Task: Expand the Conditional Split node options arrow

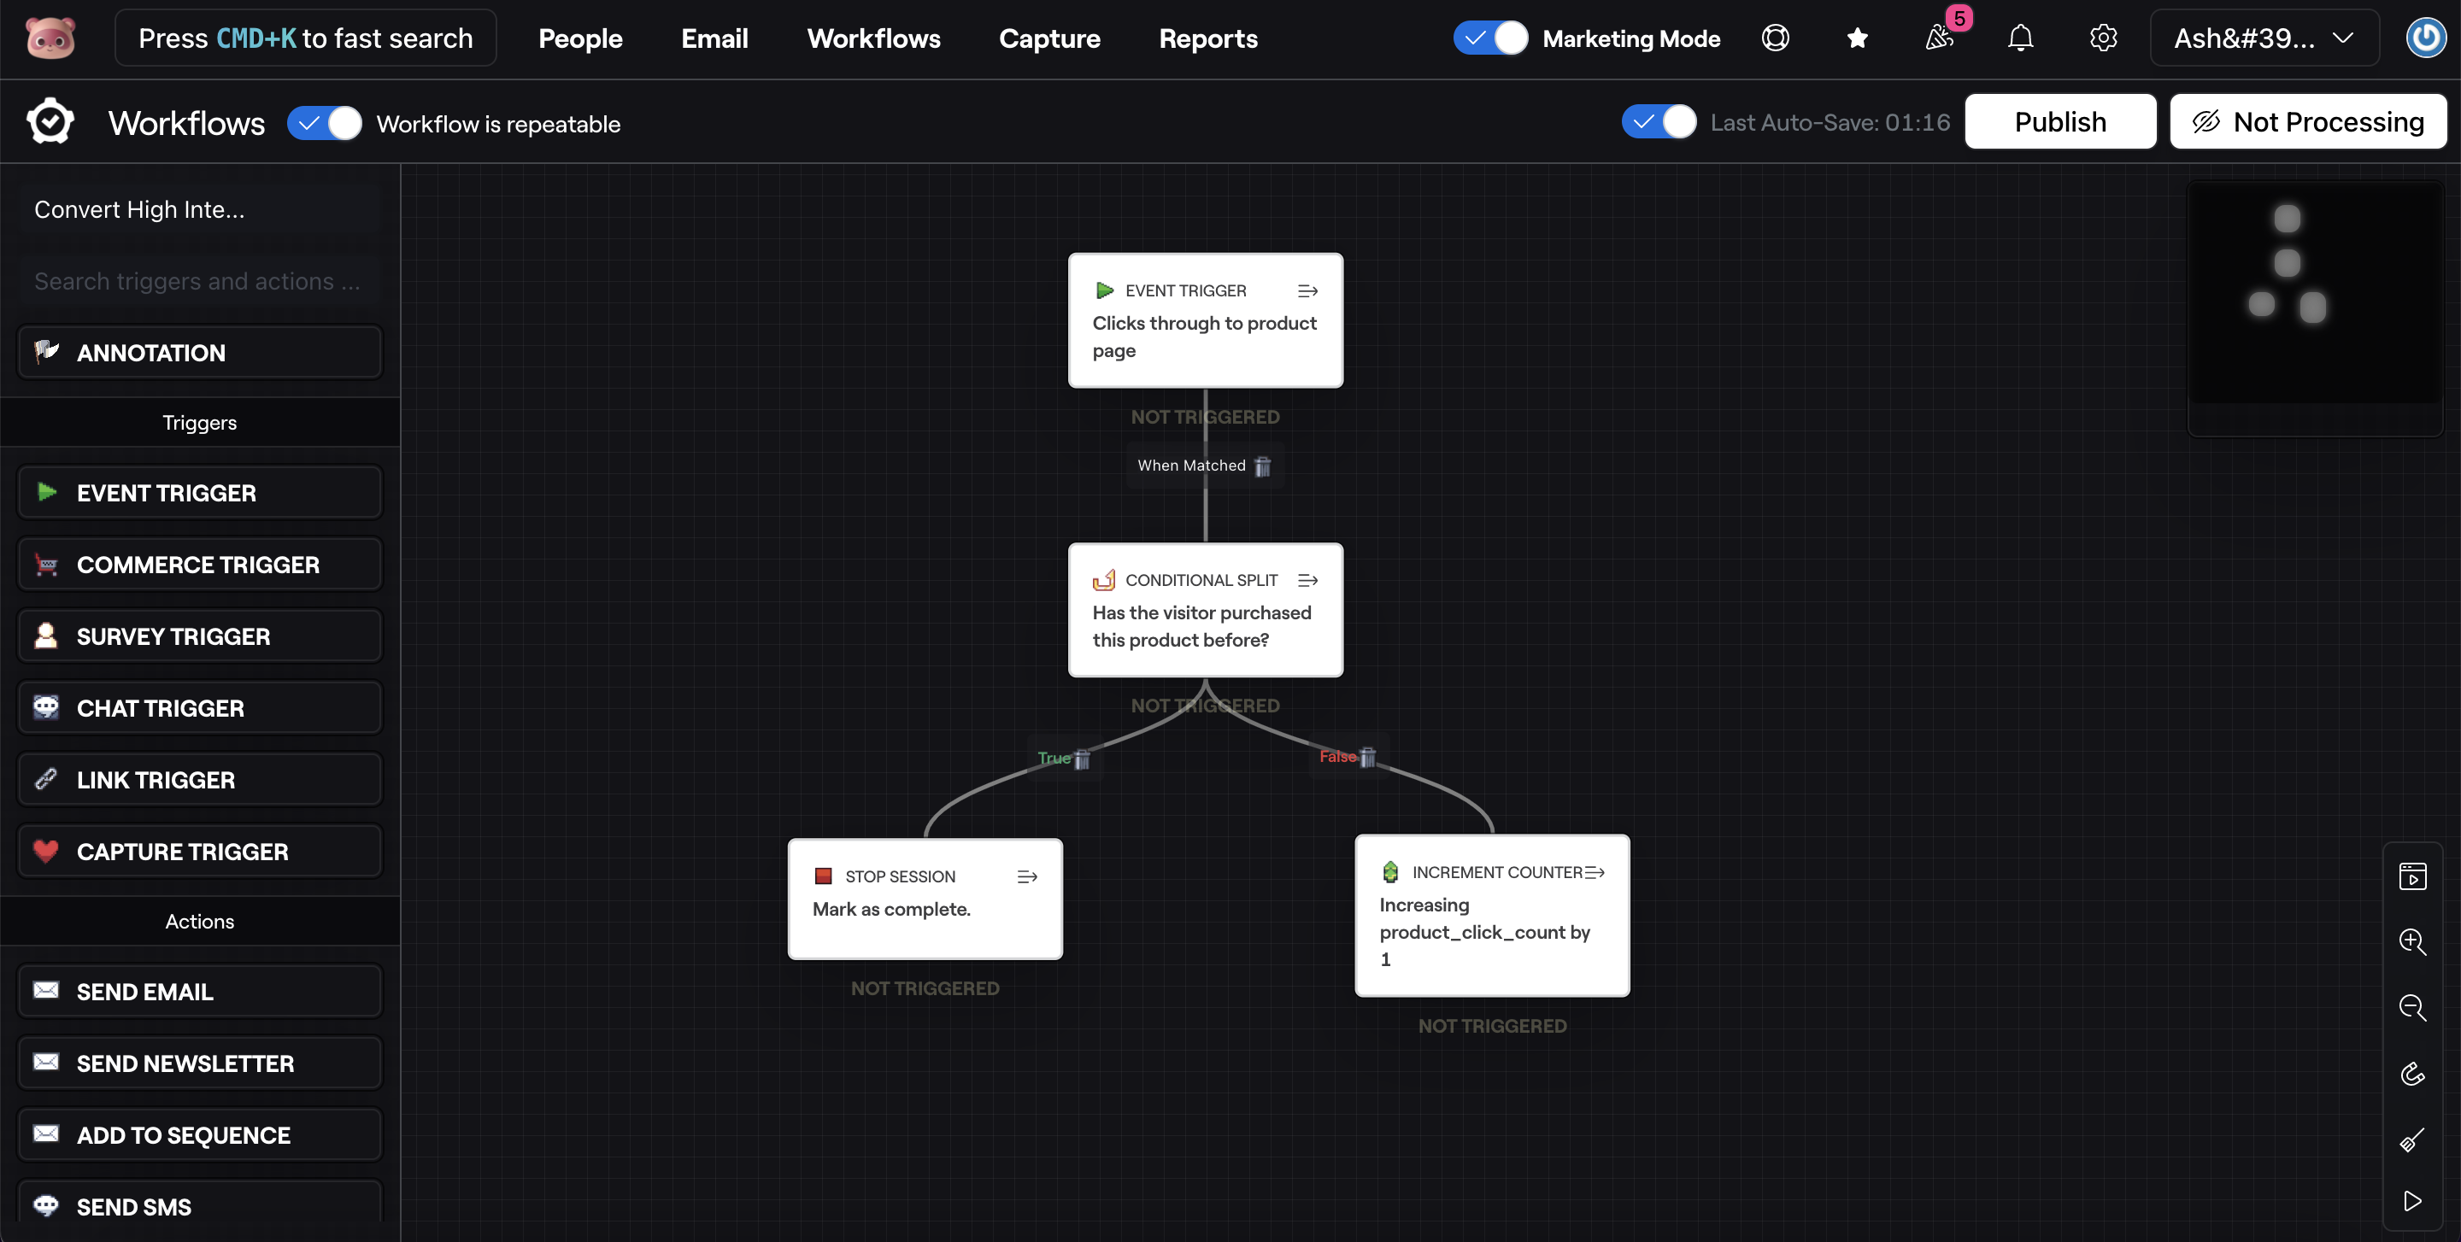Action: pyautogui.click(x=1307, y=581)
